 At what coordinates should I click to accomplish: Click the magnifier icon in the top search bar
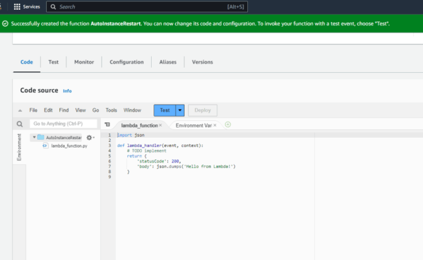(x=53, y=6)
